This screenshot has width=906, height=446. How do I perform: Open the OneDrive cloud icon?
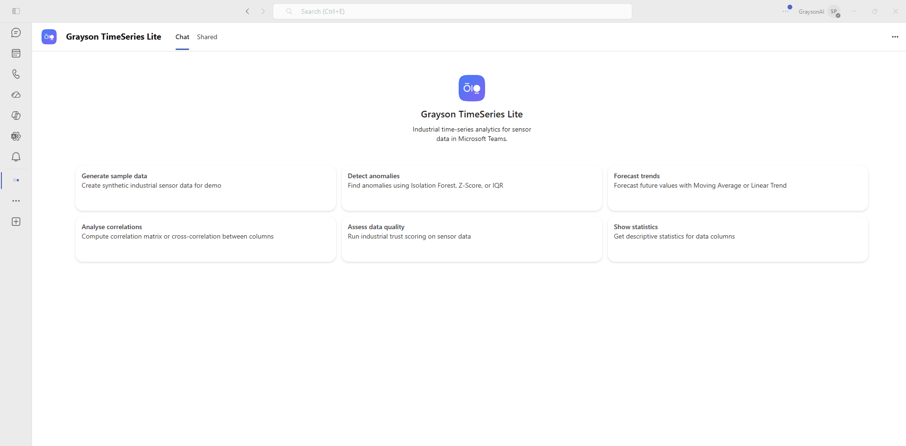tap(16, 95)
